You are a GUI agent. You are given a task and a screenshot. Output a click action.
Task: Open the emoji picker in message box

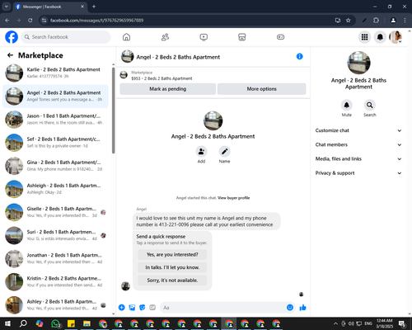[290, 308]
